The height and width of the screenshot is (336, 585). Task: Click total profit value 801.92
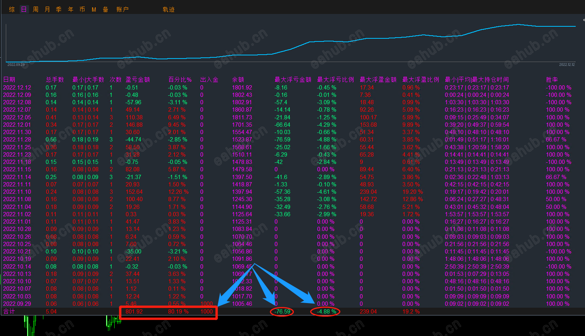(134, 312)
